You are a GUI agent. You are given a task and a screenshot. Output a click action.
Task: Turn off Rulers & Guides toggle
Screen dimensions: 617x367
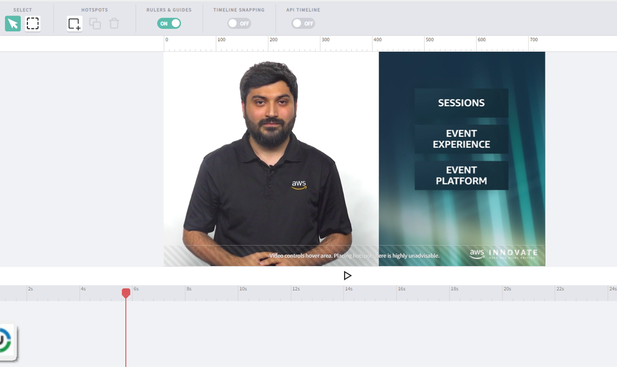169,23
